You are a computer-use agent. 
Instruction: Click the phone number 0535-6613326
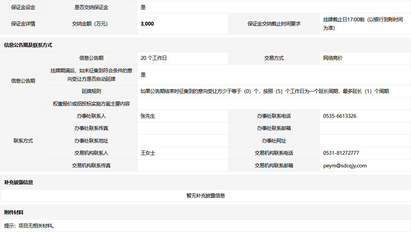point(340,116)
